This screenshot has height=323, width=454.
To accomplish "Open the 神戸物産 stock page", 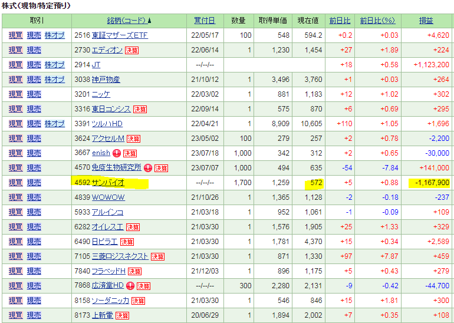I will click(x=106, y=80).
